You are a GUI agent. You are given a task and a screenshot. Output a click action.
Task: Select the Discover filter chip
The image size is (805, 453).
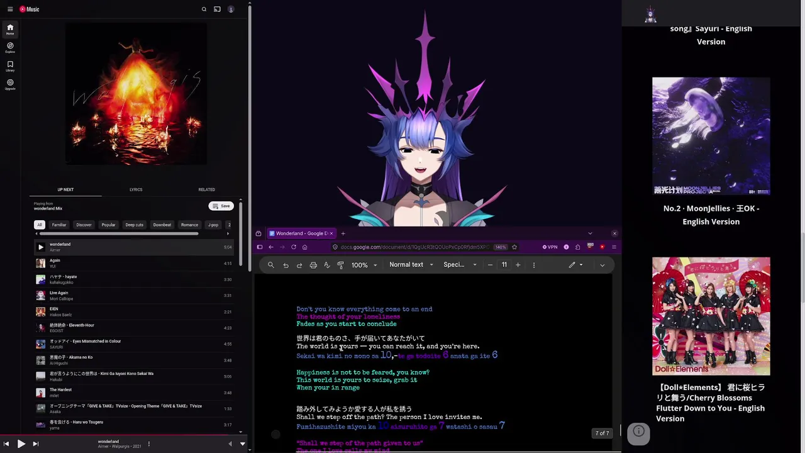84,225
